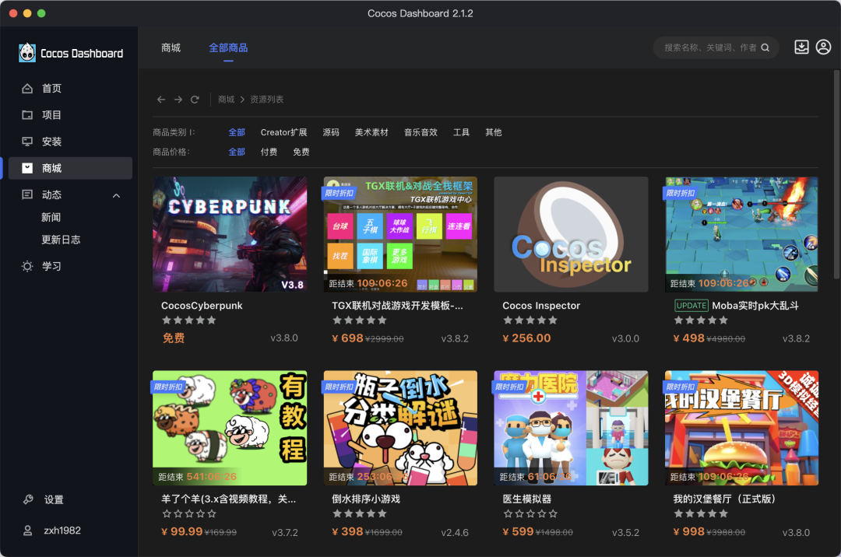The width and height of the screenshot is (841, 557).
Task: Click the UPDATE badge on Moba item
Action: point(691,306)
